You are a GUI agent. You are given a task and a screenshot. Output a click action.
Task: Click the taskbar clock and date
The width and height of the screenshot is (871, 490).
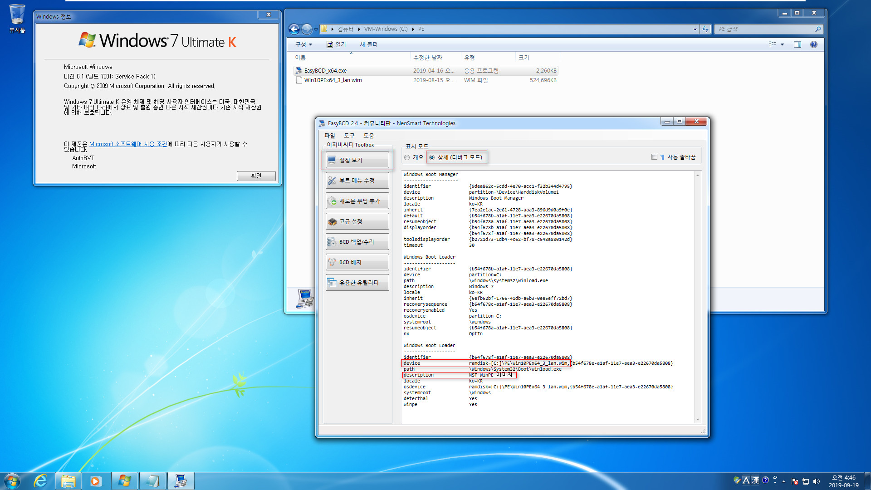(x=843, y=481)
